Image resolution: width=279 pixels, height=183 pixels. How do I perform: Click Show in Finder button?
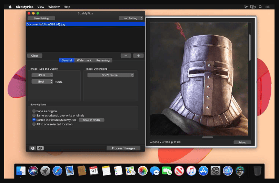click(x=91, y=120)
